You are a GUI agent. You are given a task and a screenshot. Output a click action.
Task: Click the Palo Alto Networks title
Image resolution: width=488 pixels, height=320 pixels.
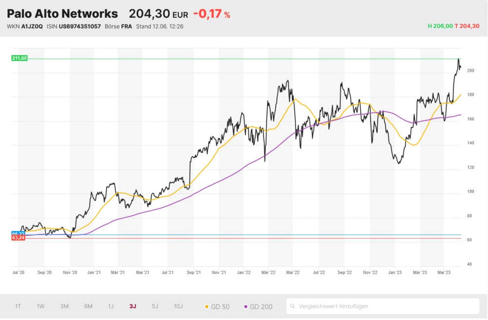[62, 14]
